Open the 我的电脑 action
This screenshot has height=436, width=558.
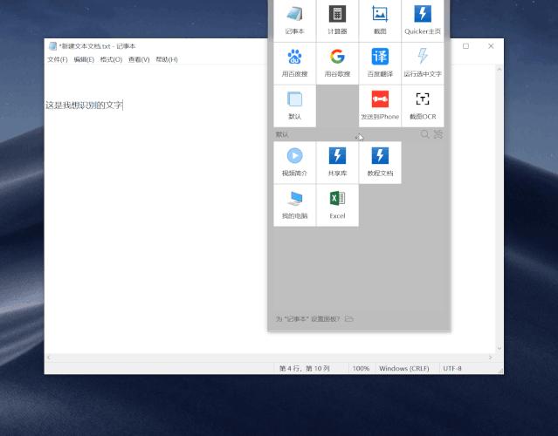click(x=294, y=206)
